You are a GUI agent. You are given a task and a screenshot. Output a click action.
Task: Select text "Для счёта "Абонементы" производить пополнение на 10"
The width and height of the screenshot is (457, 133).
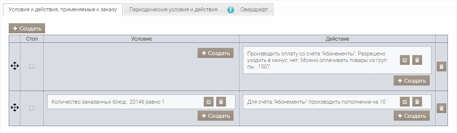[316, 102]
